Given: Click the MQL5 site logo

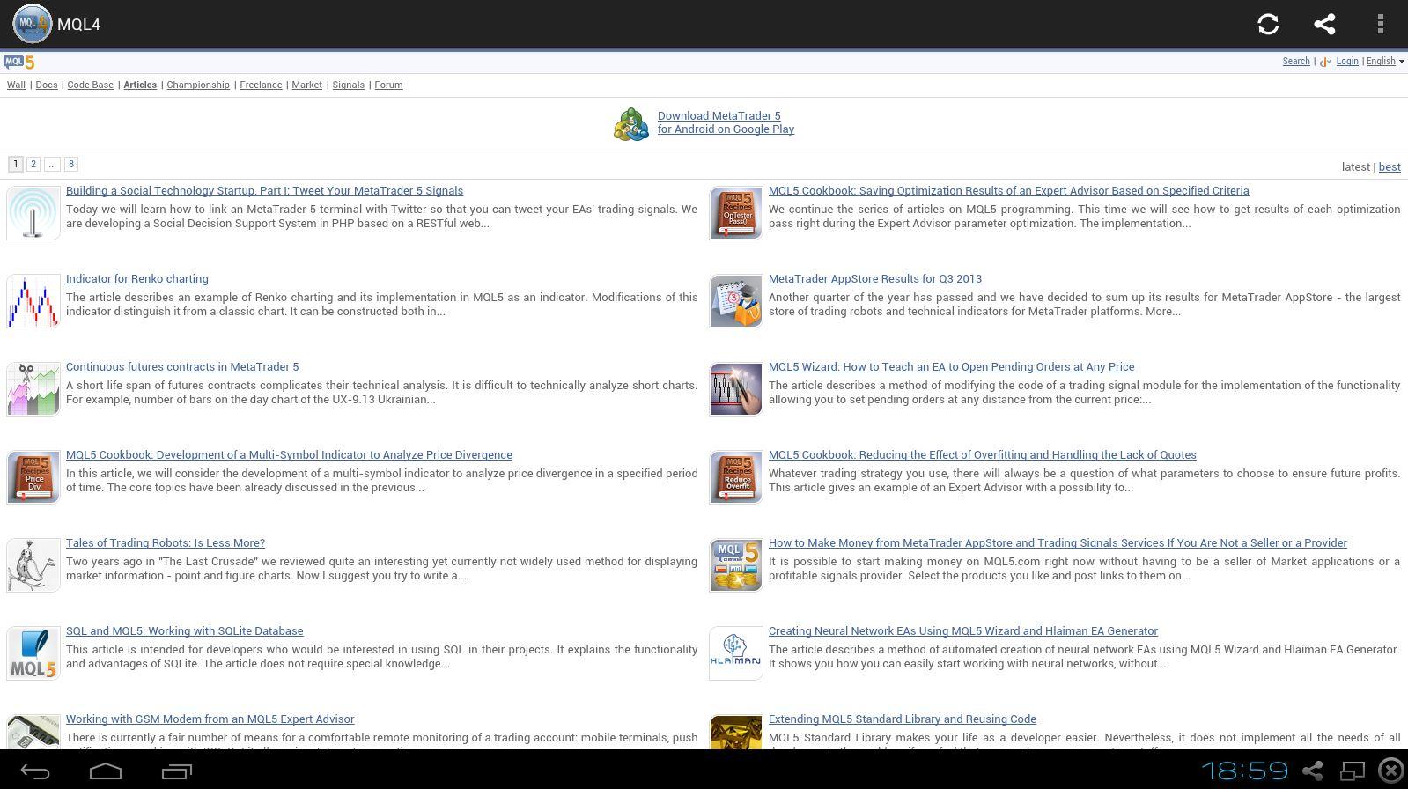Looking at the screenshot, I should tap(18, 62).
